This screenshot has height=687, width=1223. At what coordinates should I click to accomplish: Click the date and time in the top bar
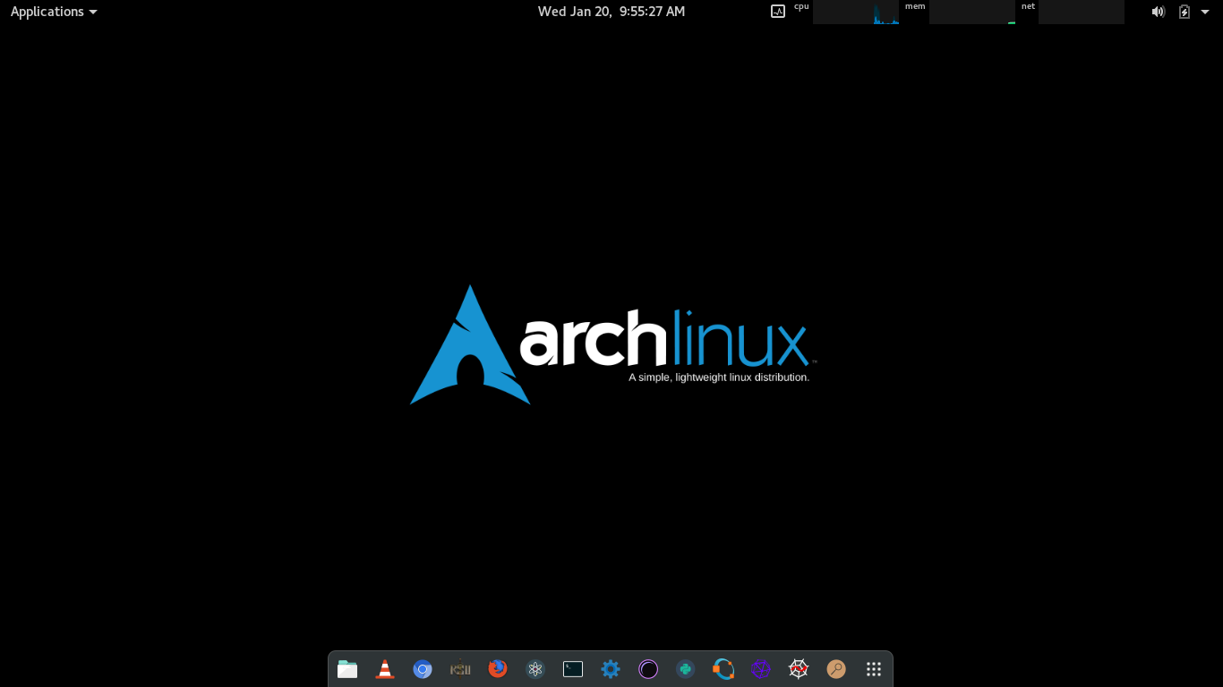tap(611, 12)
